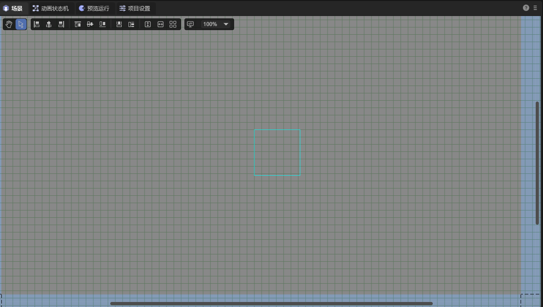Click the align bottom edges icon
This screenshot has height=307, width=543.
point(102,24)
